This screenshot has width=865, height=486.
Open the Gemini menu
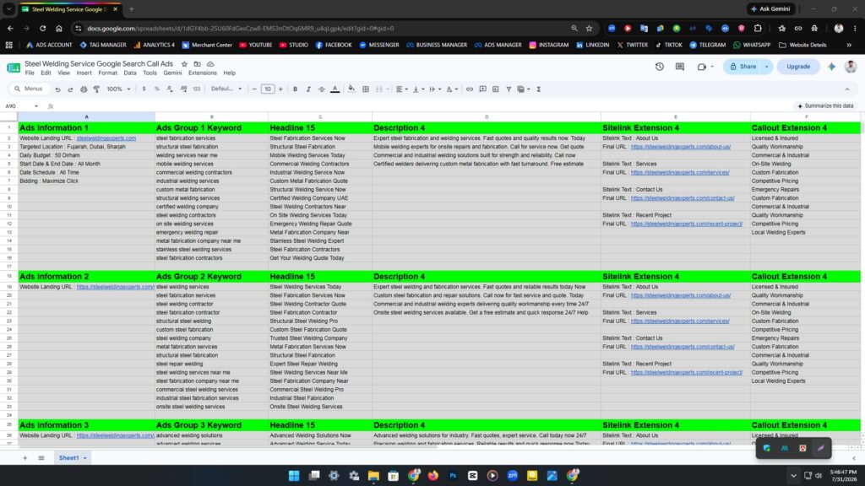(x=172, y=73)
